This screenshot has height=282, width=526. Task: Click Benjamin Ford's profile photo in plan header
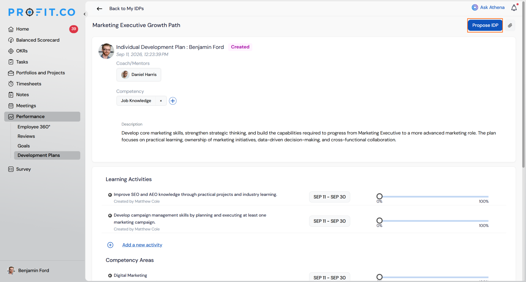[106, 51]
